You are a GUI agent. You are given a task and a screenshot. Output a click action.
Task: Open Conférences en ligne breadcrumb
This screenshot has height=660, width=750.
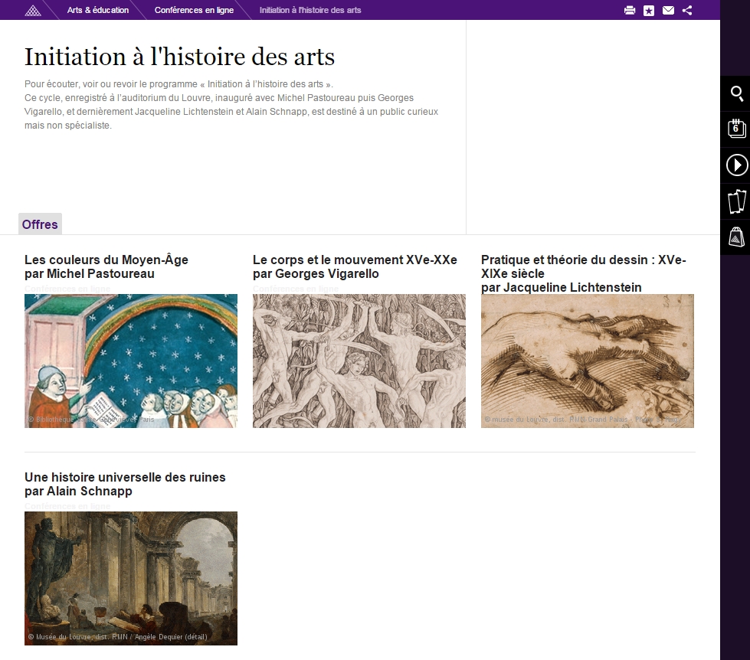pyautogui.click(x=194, y=10)
